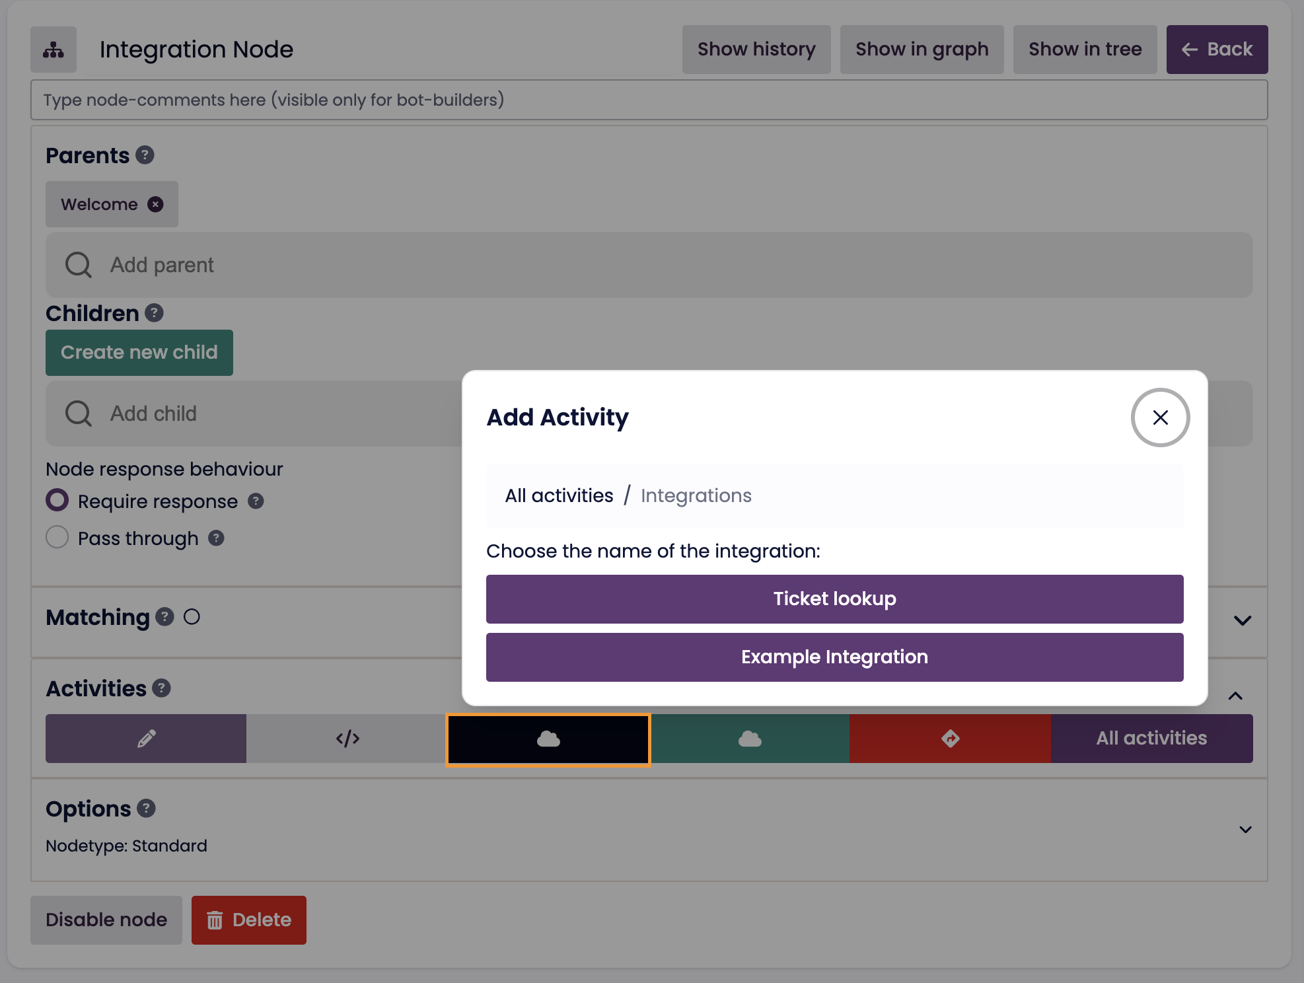Screen dimensions: 1304x983
Task: Click the red redirect diamond activity icon
Action: pos(950,739)
